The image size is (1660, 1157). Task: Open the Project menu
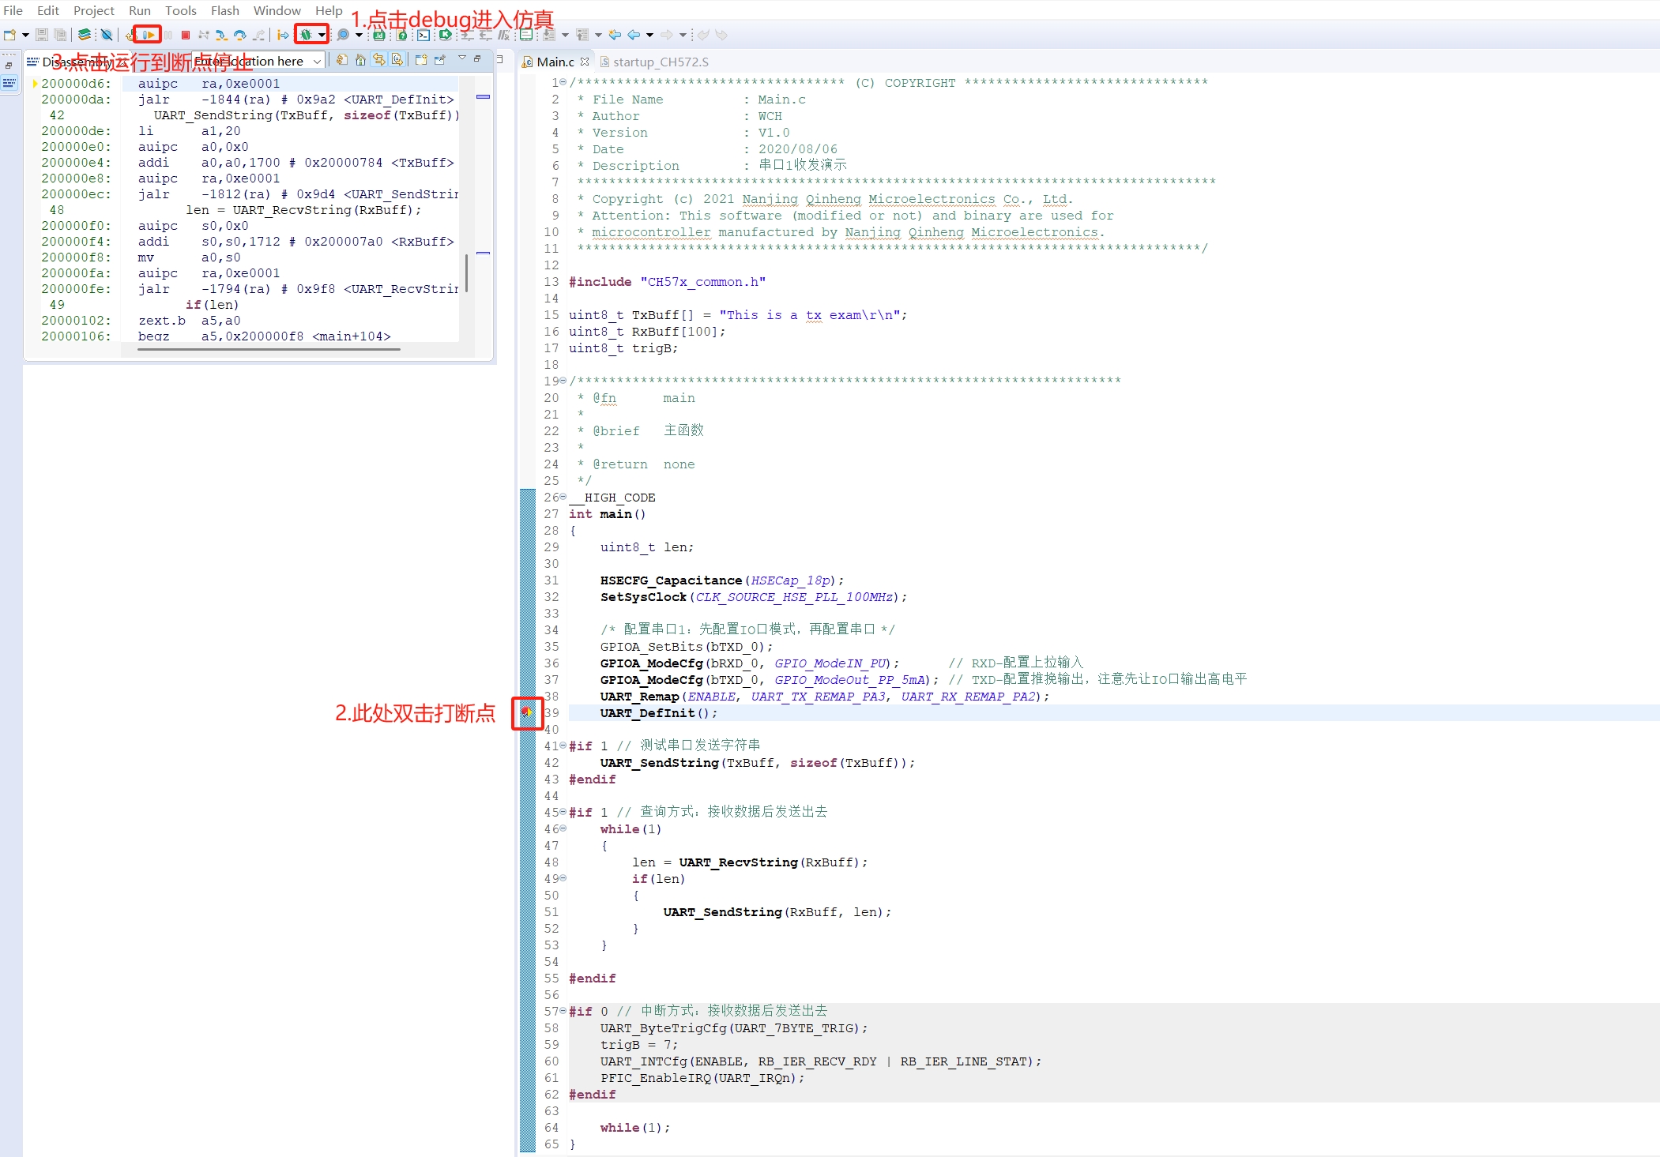tap(94, 10)
